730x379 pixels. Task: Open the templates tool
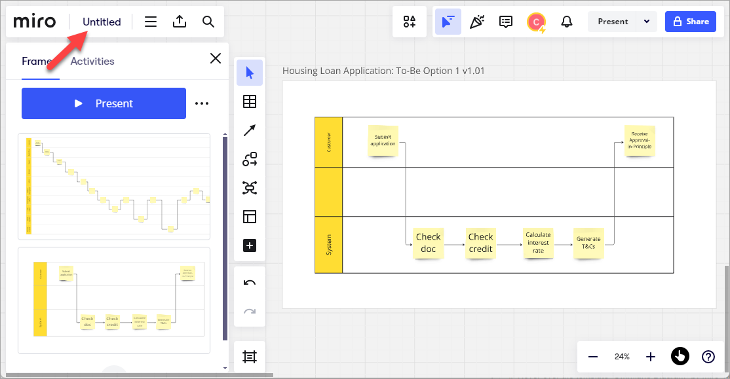(250, 217)
